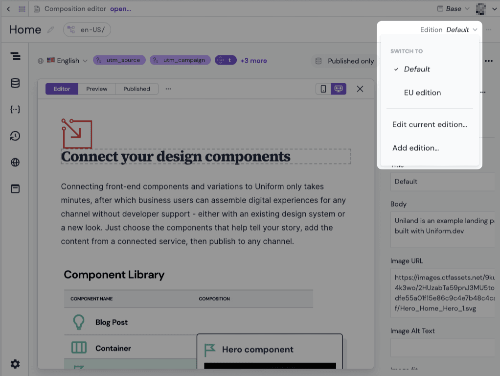Click the '+3 more' link
The image size is (500, 376).
pyautogui.click(x=253, y=61)
